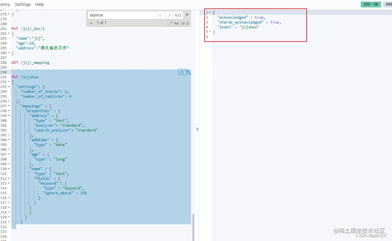The width and height of the screenshot is (392, 241).
Task: Click the "acknowledged" : true response line
Action: pyautogui.click(x=242, y=17)
